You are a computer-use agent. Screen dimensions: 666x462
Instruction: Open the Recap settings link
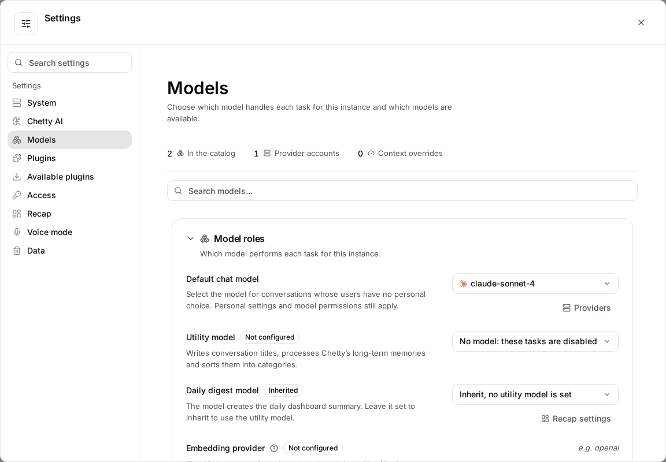(x=576, y=419)
